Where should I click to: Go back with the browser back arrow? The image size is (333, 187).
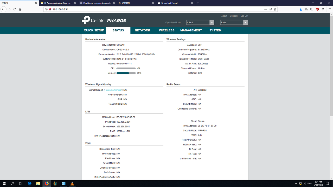3,9
